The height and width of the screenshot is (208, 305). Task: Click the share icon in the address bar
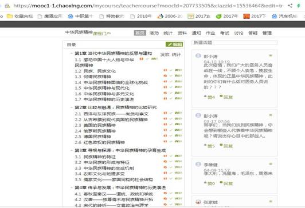[290, 6]
